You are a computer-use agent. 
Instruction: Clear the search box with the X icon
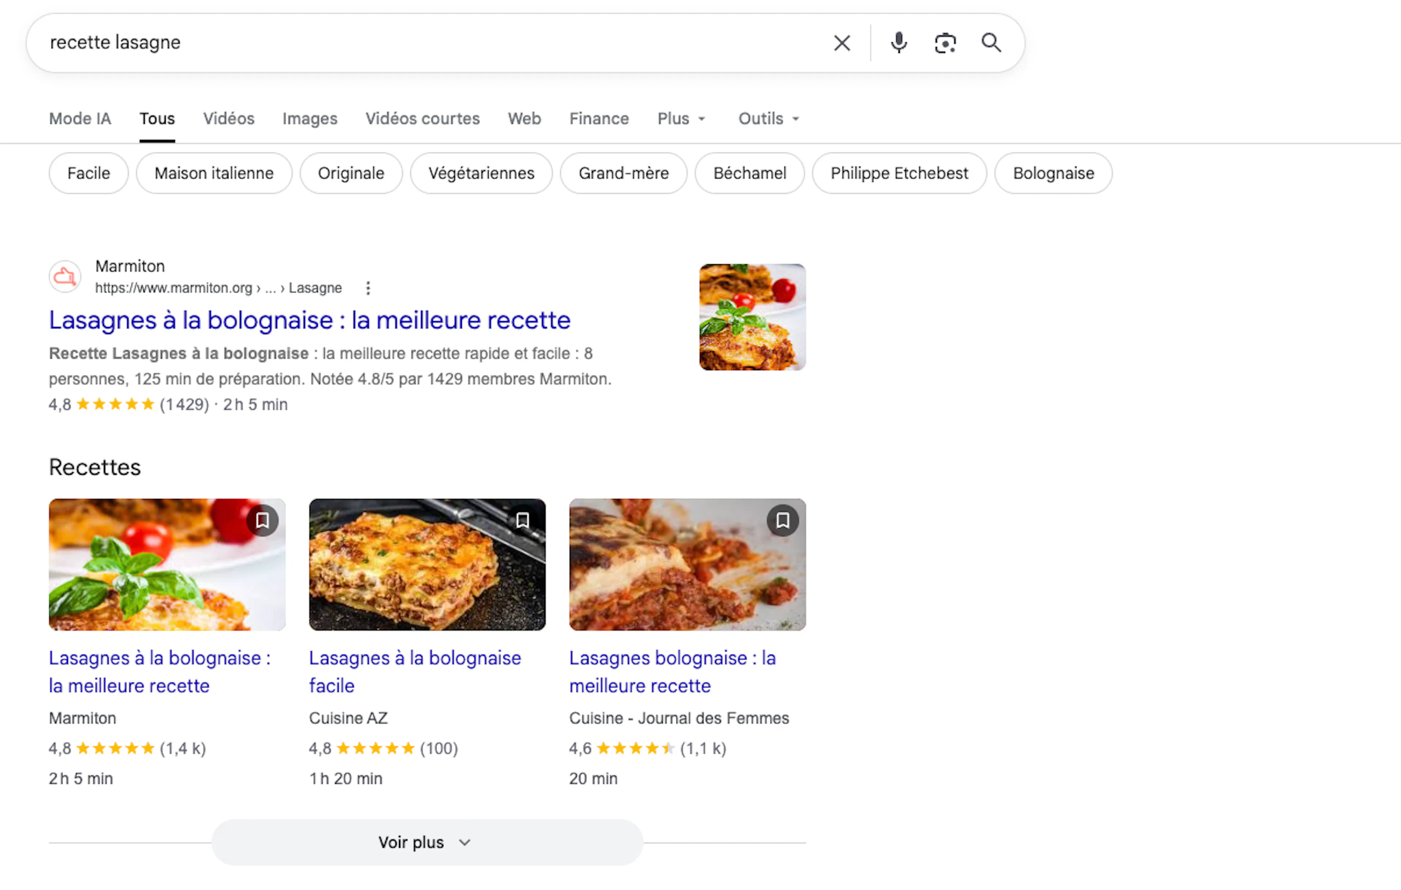click(841, 43)
